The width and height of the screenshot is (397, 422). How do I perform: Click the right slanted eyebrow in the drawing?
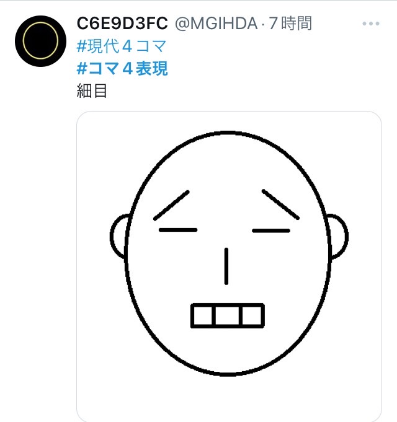[x=280, y=204]
